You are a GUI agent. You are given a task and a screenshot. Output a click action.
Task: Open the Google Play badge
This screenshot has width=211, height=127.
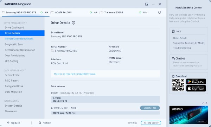click(x=196, y=82)
